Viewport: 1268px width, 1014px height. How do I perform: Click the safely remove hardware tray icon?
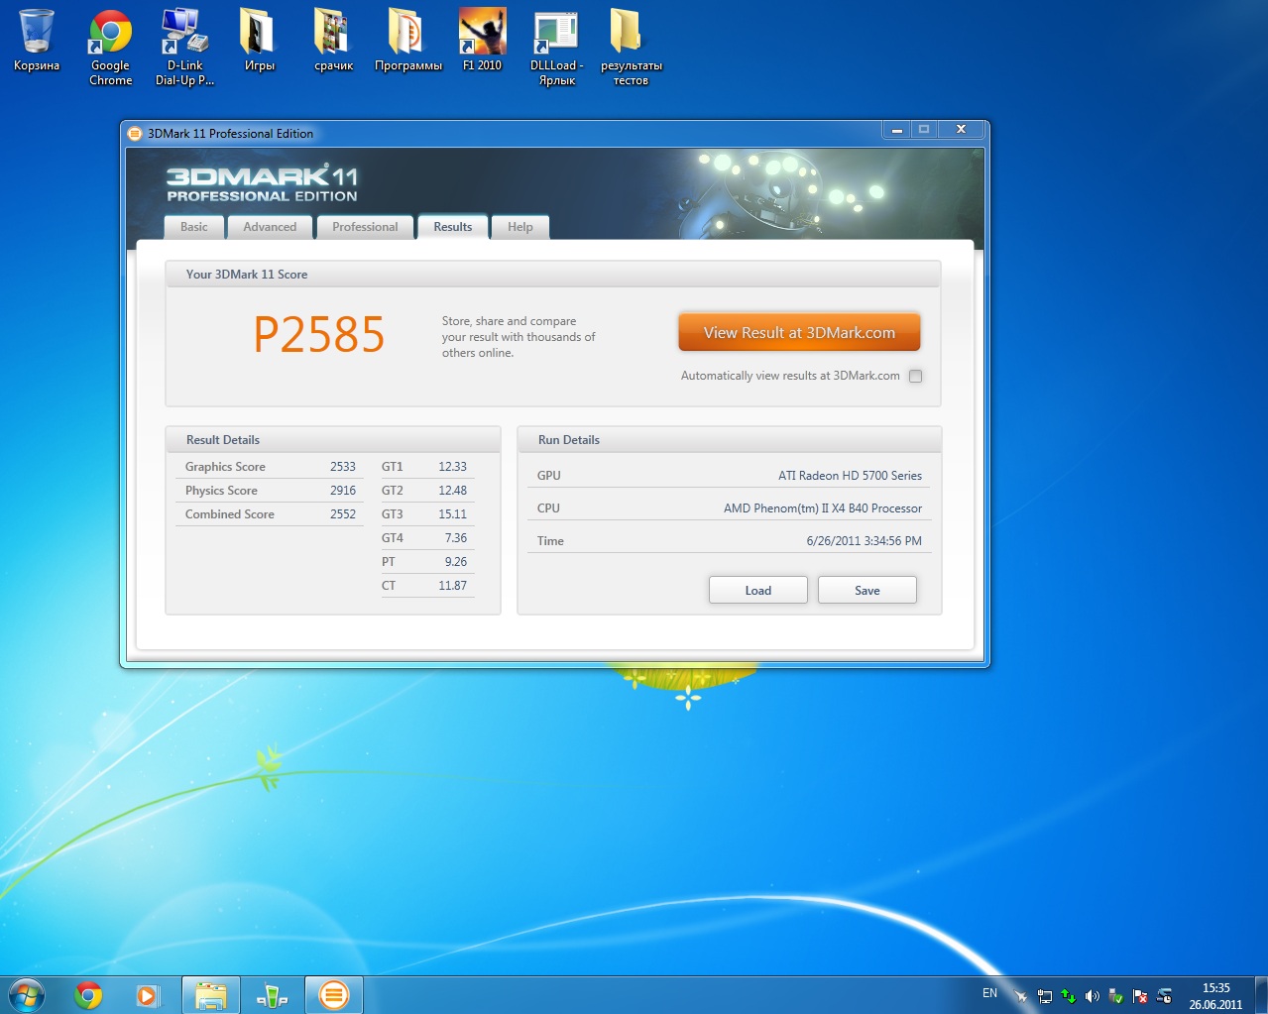click(1115, 996)
